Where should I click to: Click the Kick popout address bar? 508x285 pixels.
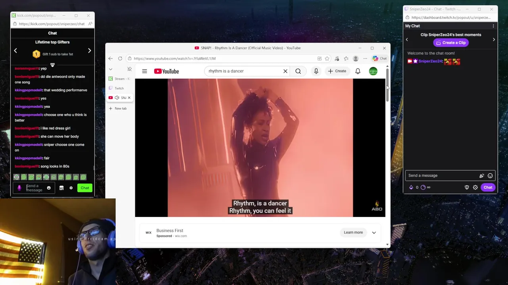click(52, 24)
